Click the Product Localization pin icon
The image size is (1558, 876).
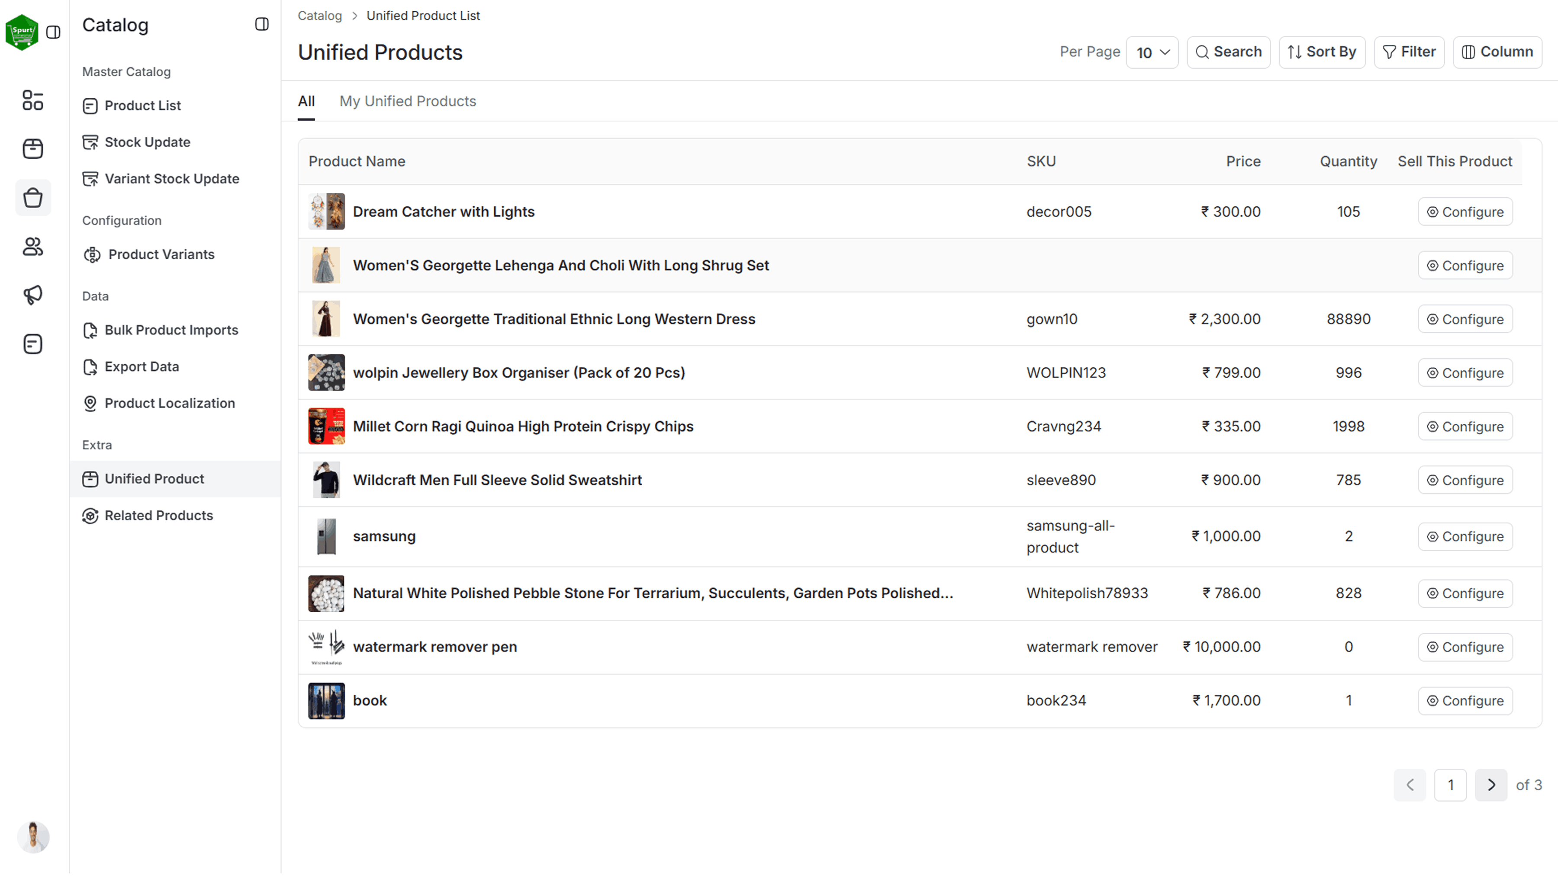click(x=90, y=403)
